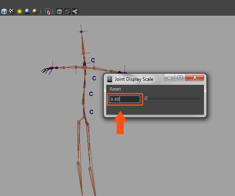Click the wireframe cube shading icon
This screenshot has height=196, width=235.
tap(4, 11)
